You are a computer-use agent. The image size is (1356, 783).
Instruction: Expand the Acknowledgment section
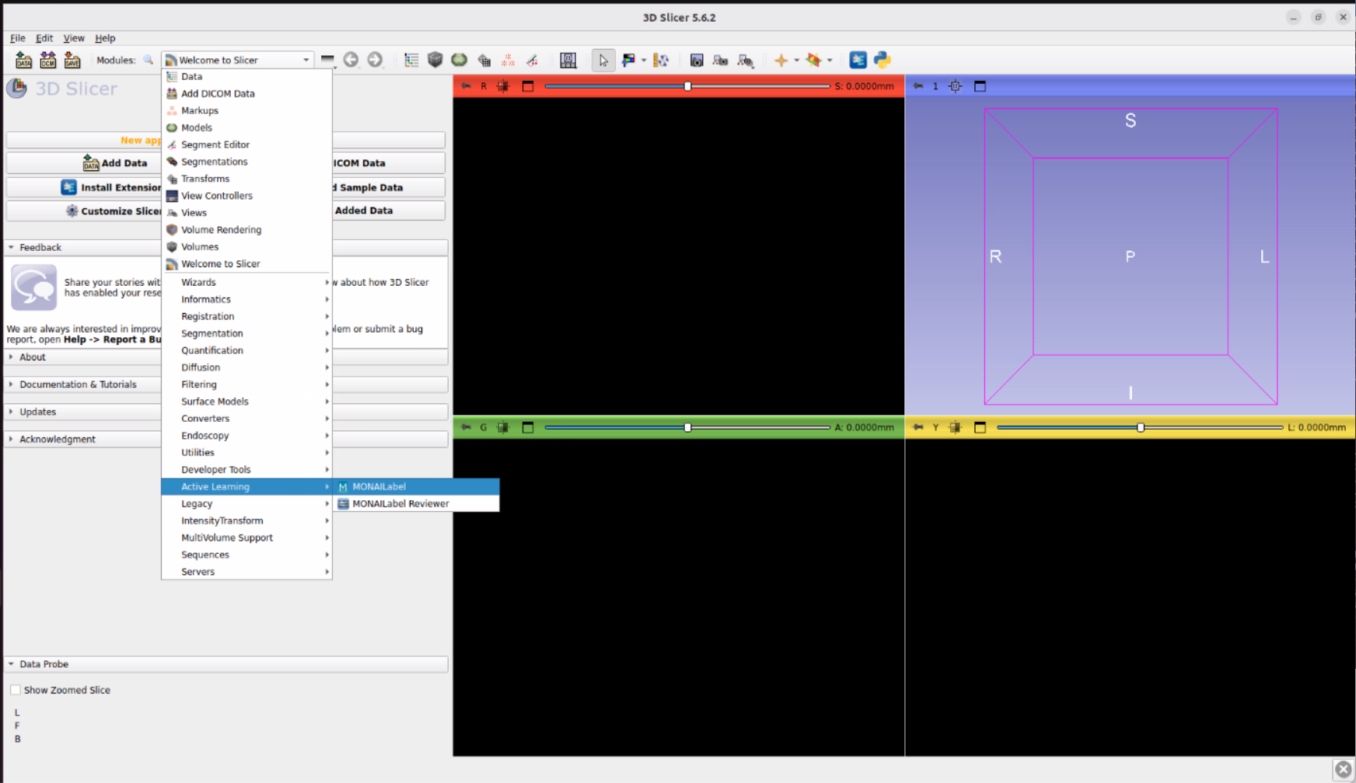tap(58, 439)
